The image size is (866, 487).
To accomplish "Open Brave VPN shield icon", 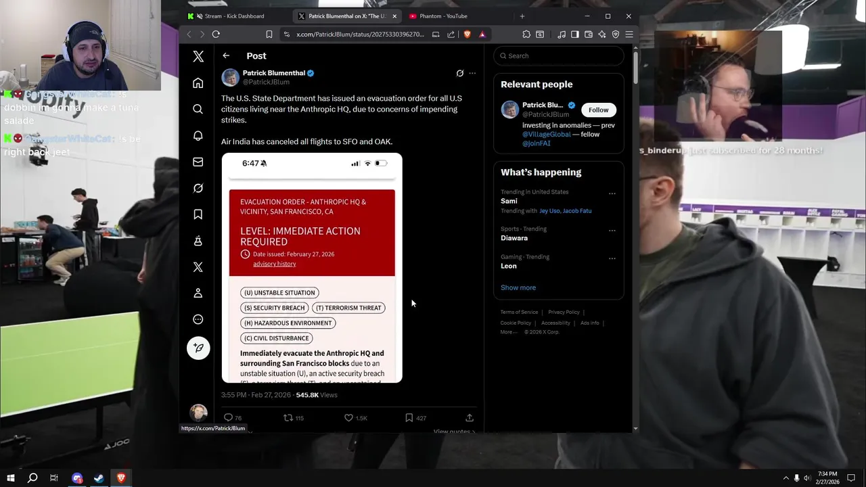I will pyautogui.click(x=616, y=34).
